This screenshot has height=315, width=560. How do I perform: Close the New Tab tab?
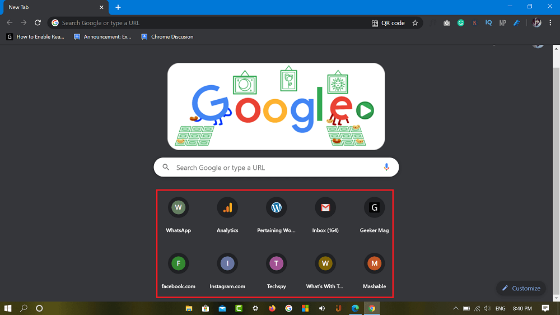101,7
